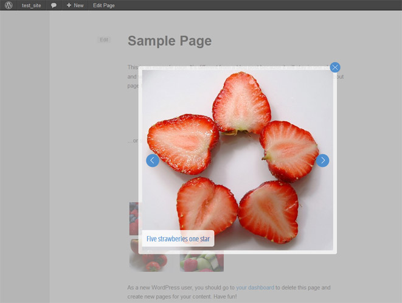Click the WordPress logo in admin bar
Viewport: 402px width, 303px height.
(9, 5)
